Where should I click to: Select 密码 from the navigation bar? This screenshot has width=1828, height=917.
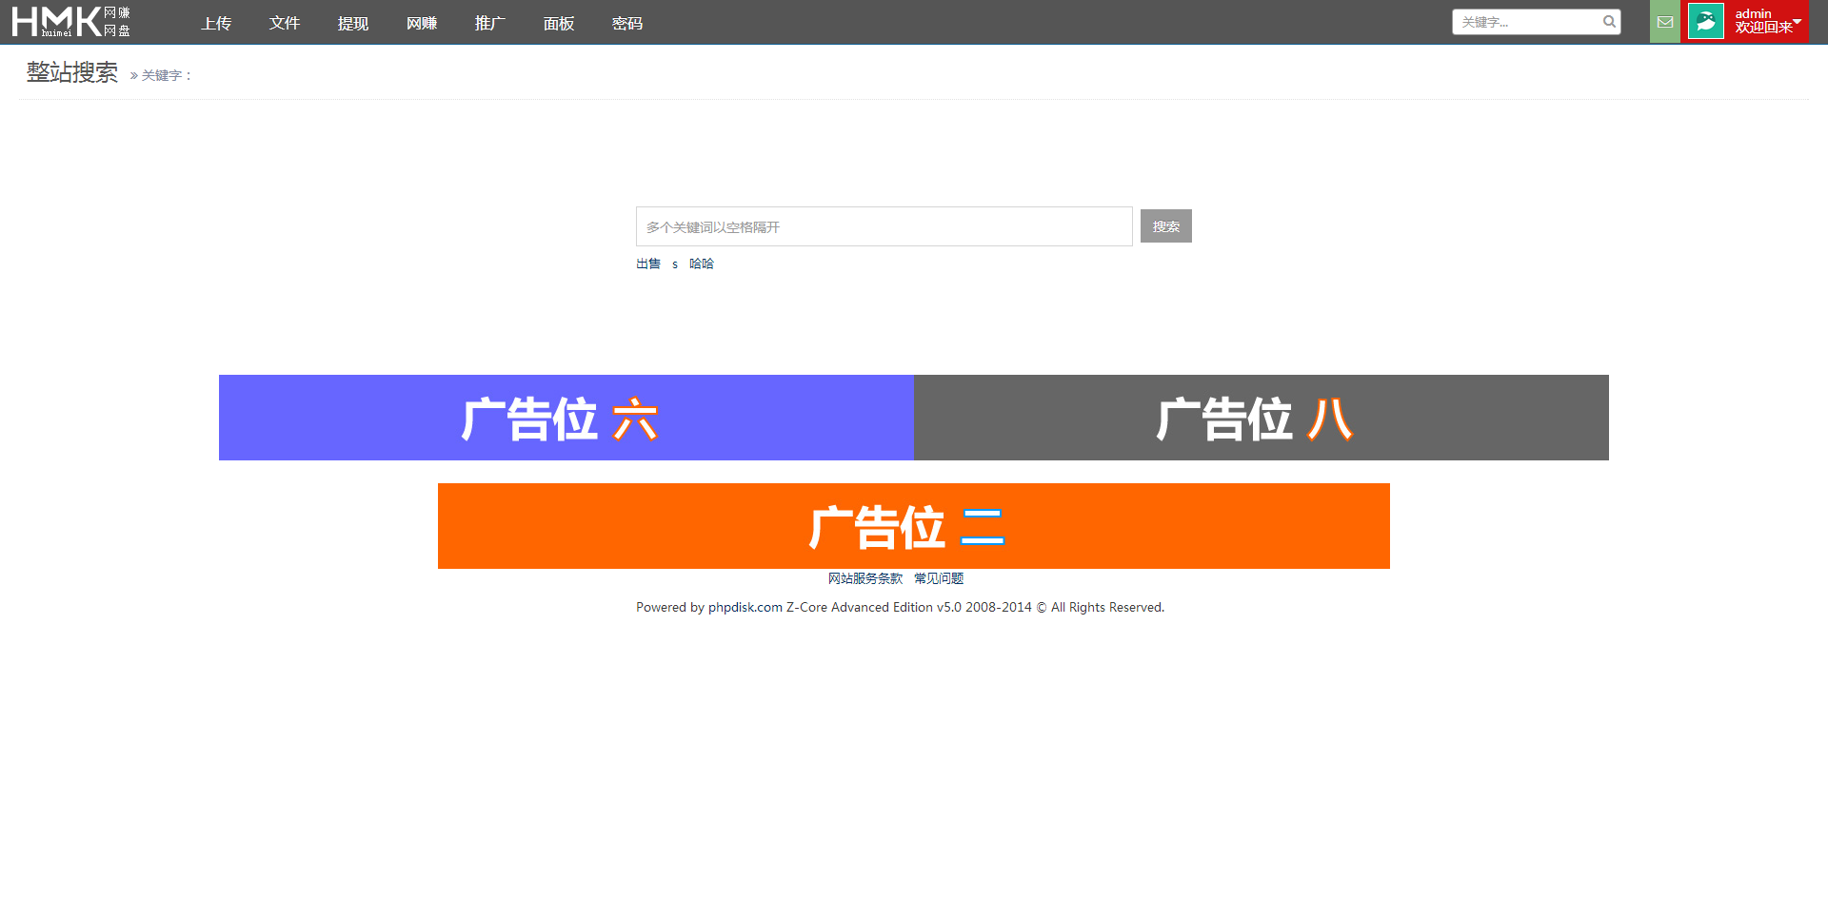point(626,23)
